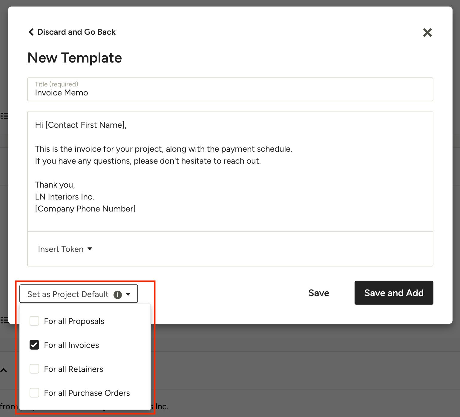This screenshot has width=460, height=417.
Task: Uncheck For all Invoices checkbox
Action: click(34, 345)
